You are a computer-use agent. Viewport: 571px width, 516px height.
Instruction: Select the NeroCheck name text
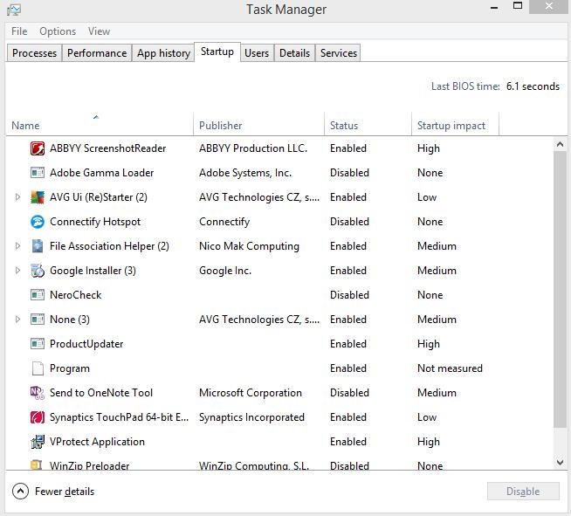(x=76, y=295)
